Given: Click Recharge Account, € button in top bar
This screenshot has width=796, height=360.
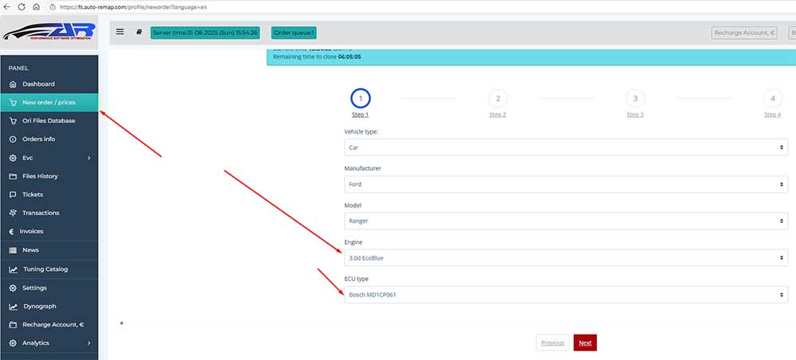Looking at the screenshot, I should (x=743, y=33).
